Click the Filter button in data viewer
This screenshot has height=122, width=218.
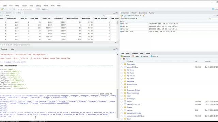6,16
